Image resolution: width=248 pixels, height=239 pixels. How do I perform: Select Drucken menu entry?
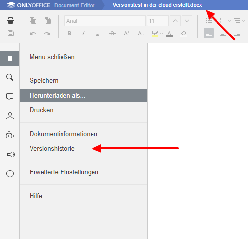click(x=83, y=110)
